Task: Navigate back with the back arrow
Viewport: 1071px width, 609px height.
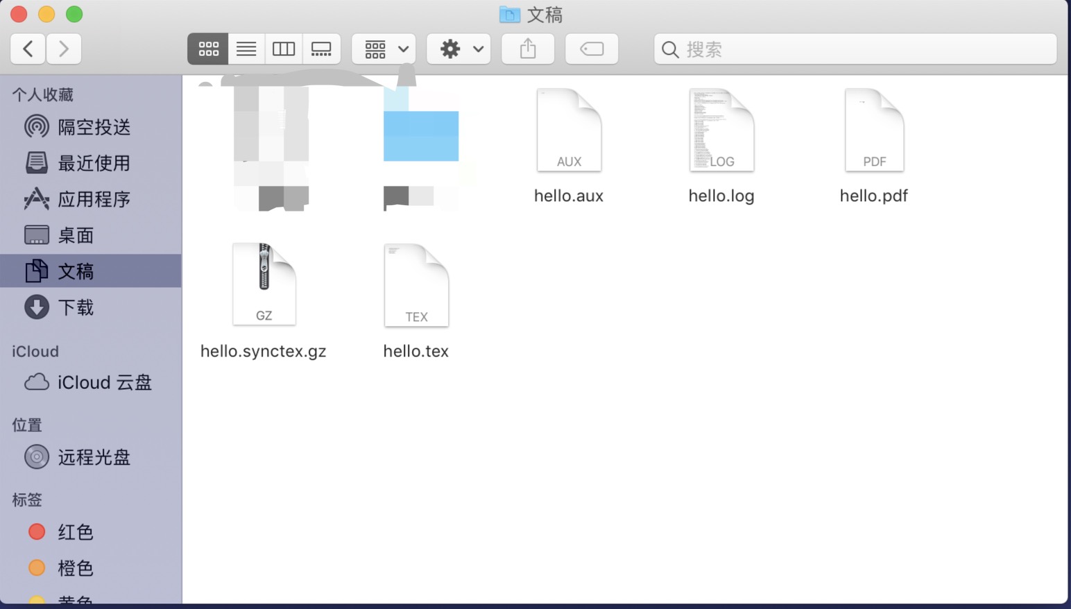Action: pos(27,49)
